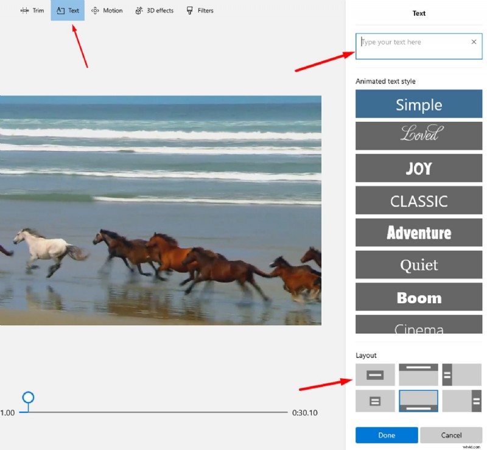Screen dimensions: 487x450
Task: Confirm text edits with Done
Action: tap(385, 435)
